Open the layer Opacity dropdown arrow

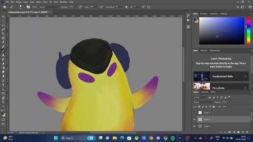pyautogui.click(x=228, y=102)
